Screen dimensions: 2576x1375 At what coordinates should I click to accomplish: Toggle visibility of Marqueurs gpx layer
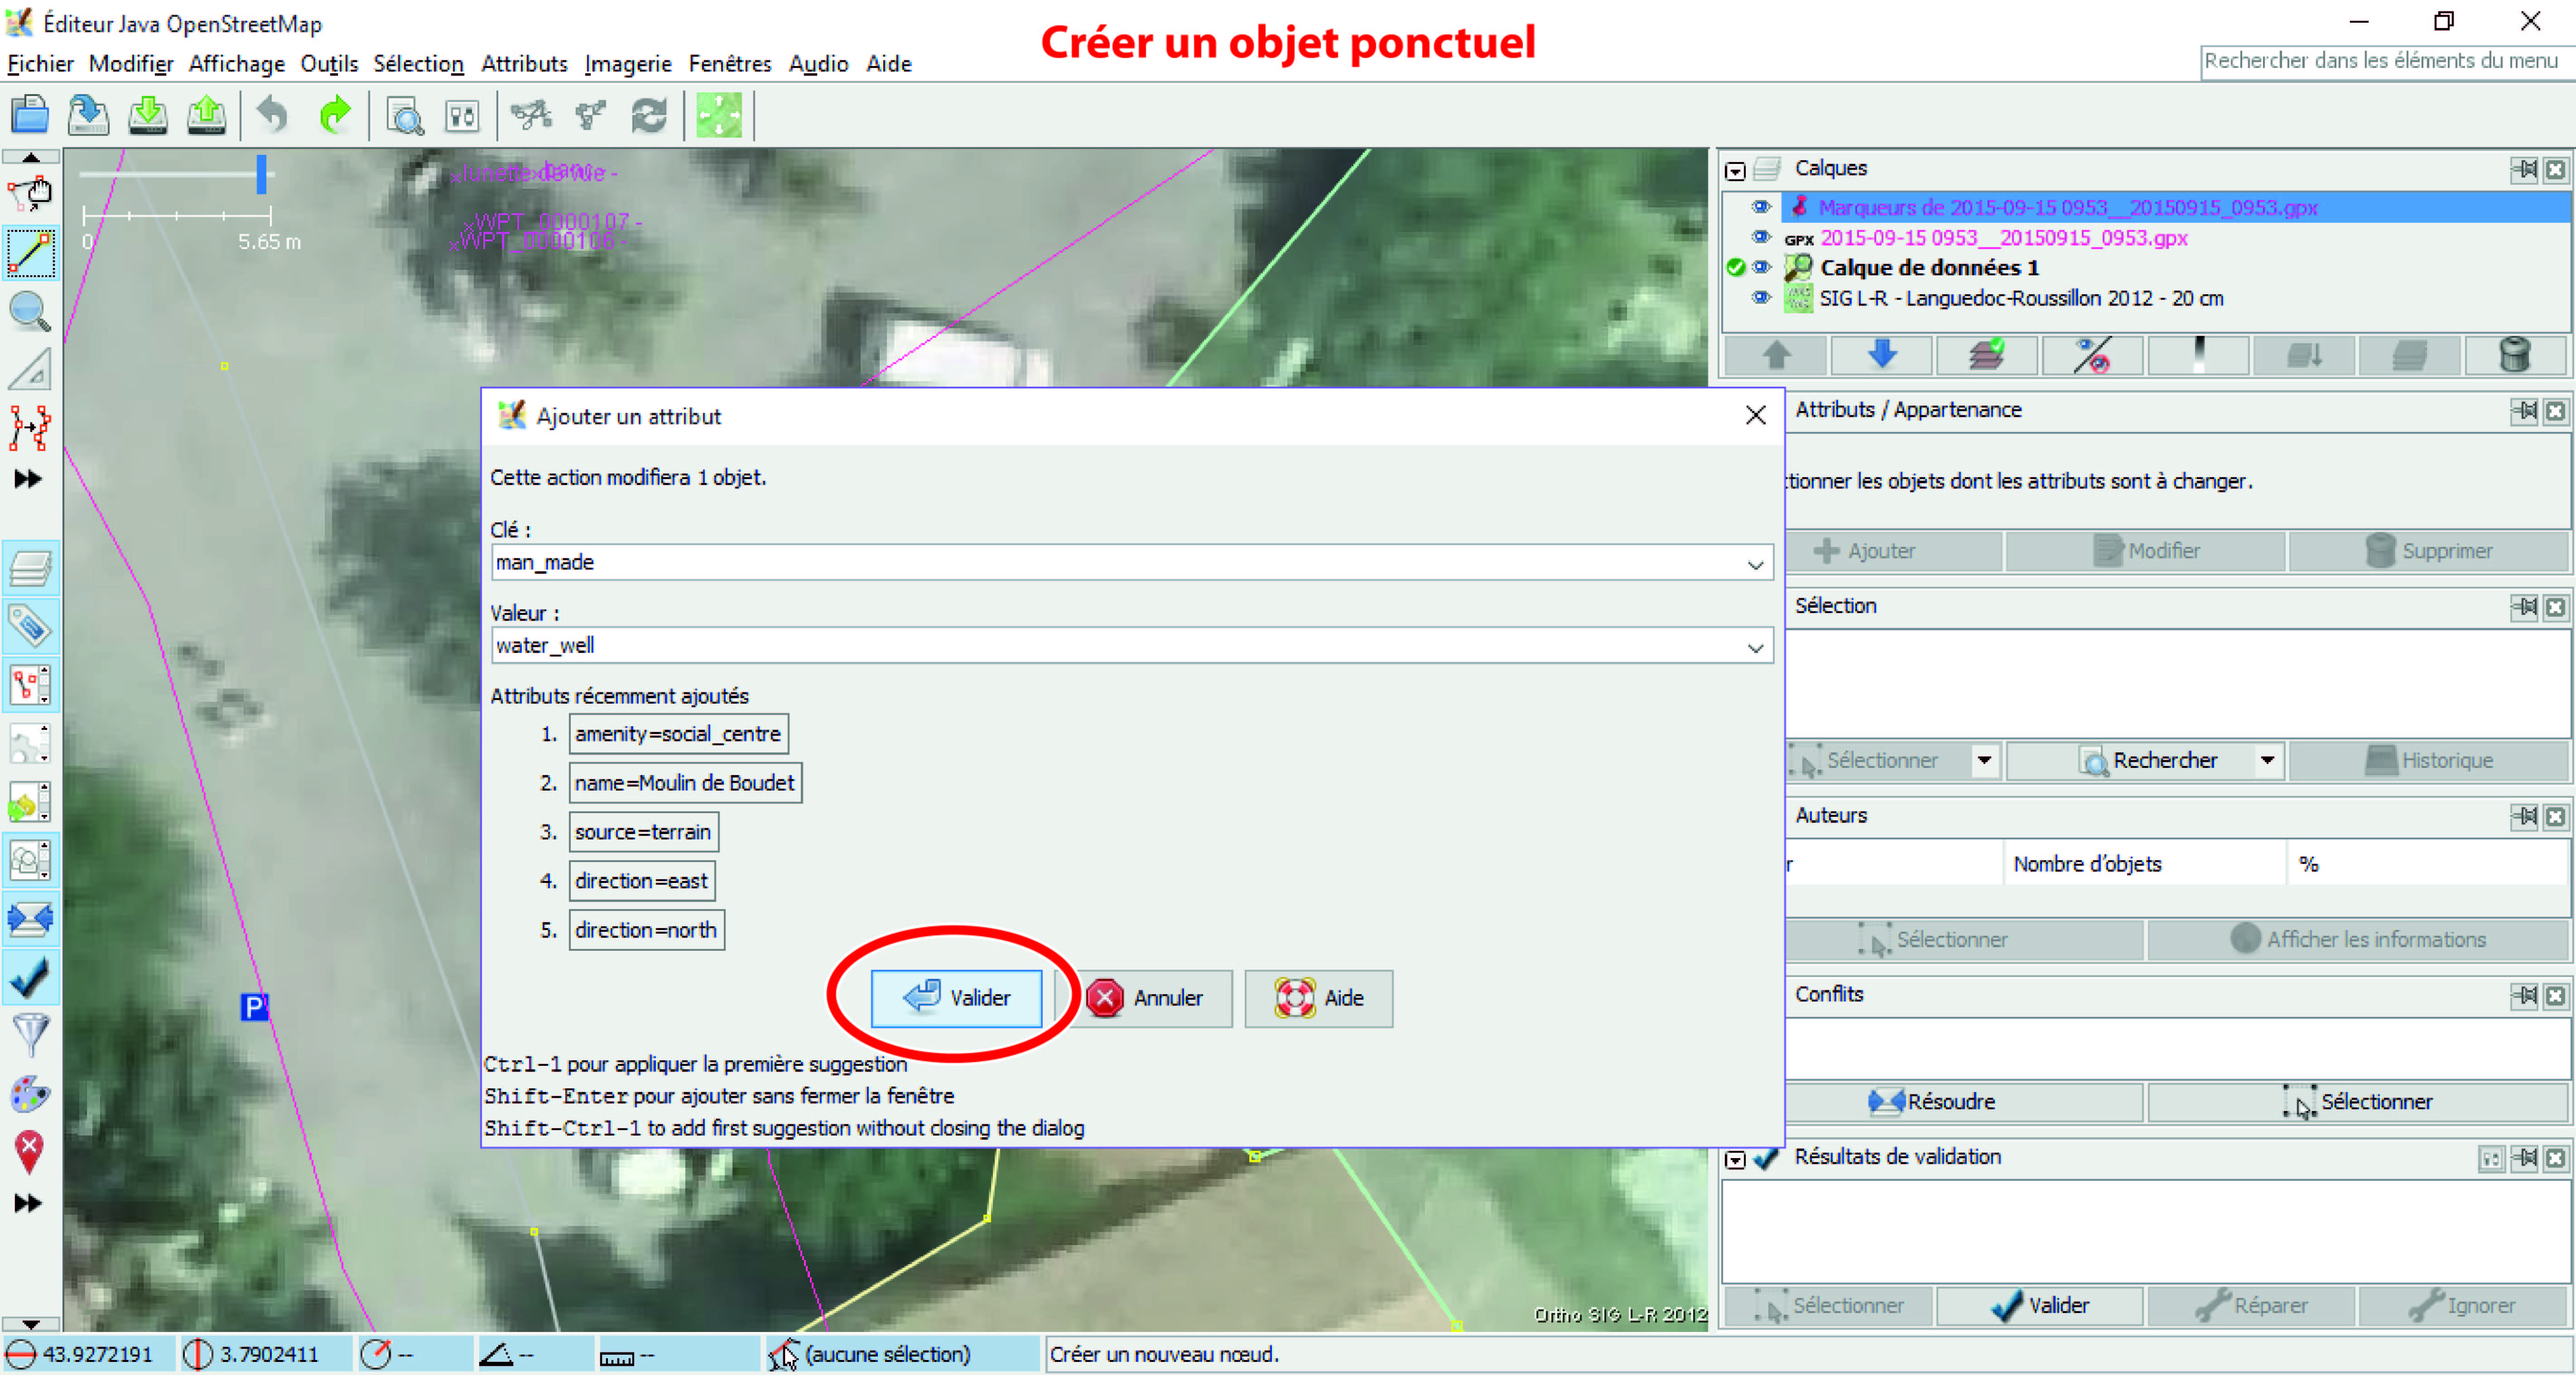tap(1761, 207)
